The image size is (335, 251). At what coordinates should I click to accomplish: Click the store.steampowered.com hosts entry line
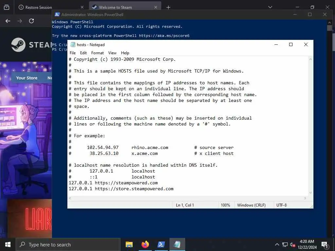click(121, 189)
